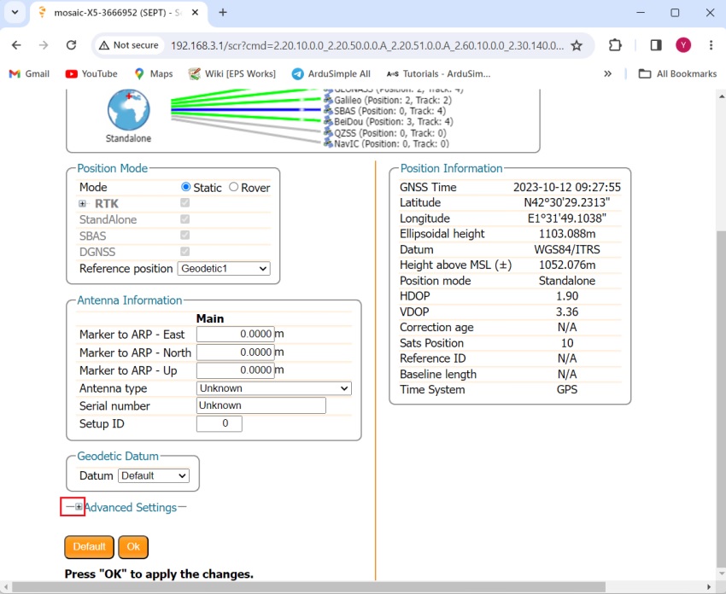
Task: Open the new tab plus button
Action: [223, 13]
